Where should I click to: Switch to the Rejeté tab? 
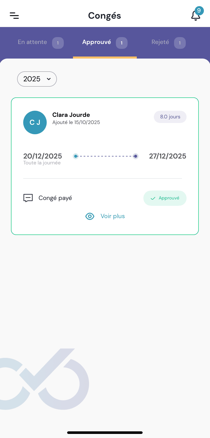(x=160, y=42)
